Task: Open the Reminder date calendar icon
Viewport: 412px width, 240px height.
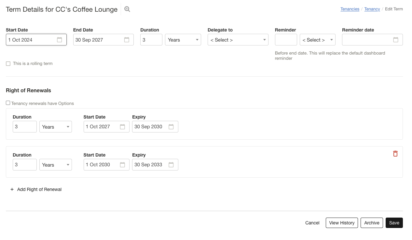Action: coord(396,40)
